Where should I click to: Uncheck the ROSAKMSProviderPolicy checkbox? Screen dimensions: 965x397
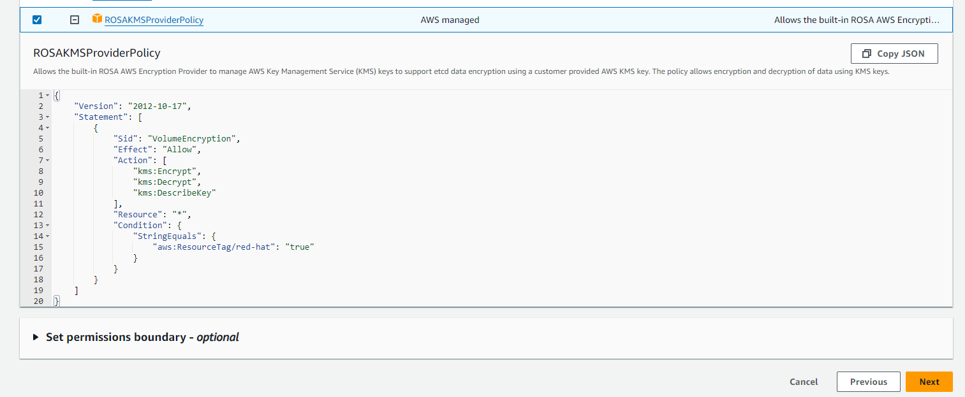pyautogui.click(x=37, y=20)
